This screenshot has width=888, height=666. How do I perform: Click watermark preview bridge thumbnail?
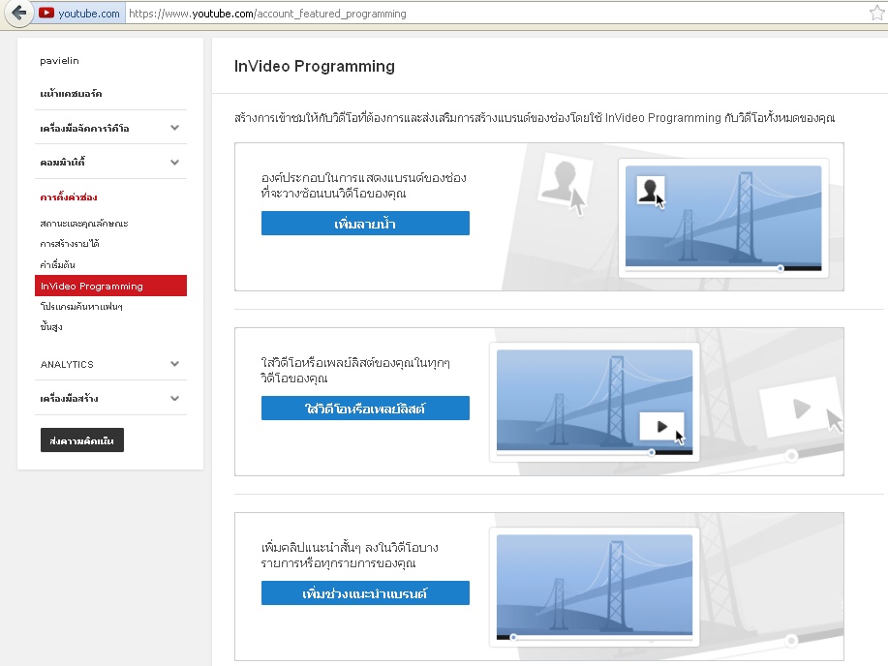click(723, 216)
